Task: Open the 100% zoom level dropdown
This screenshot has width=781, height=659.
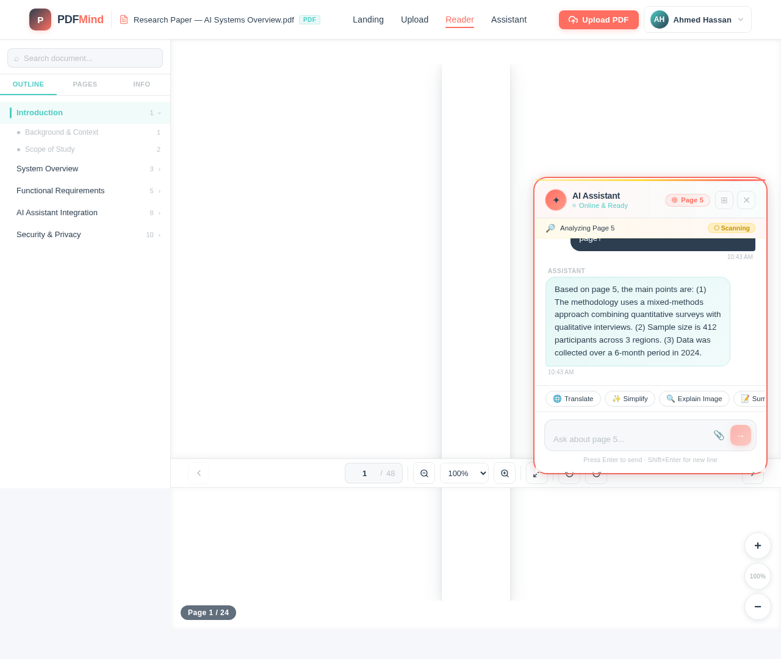Action: [464, 473]
